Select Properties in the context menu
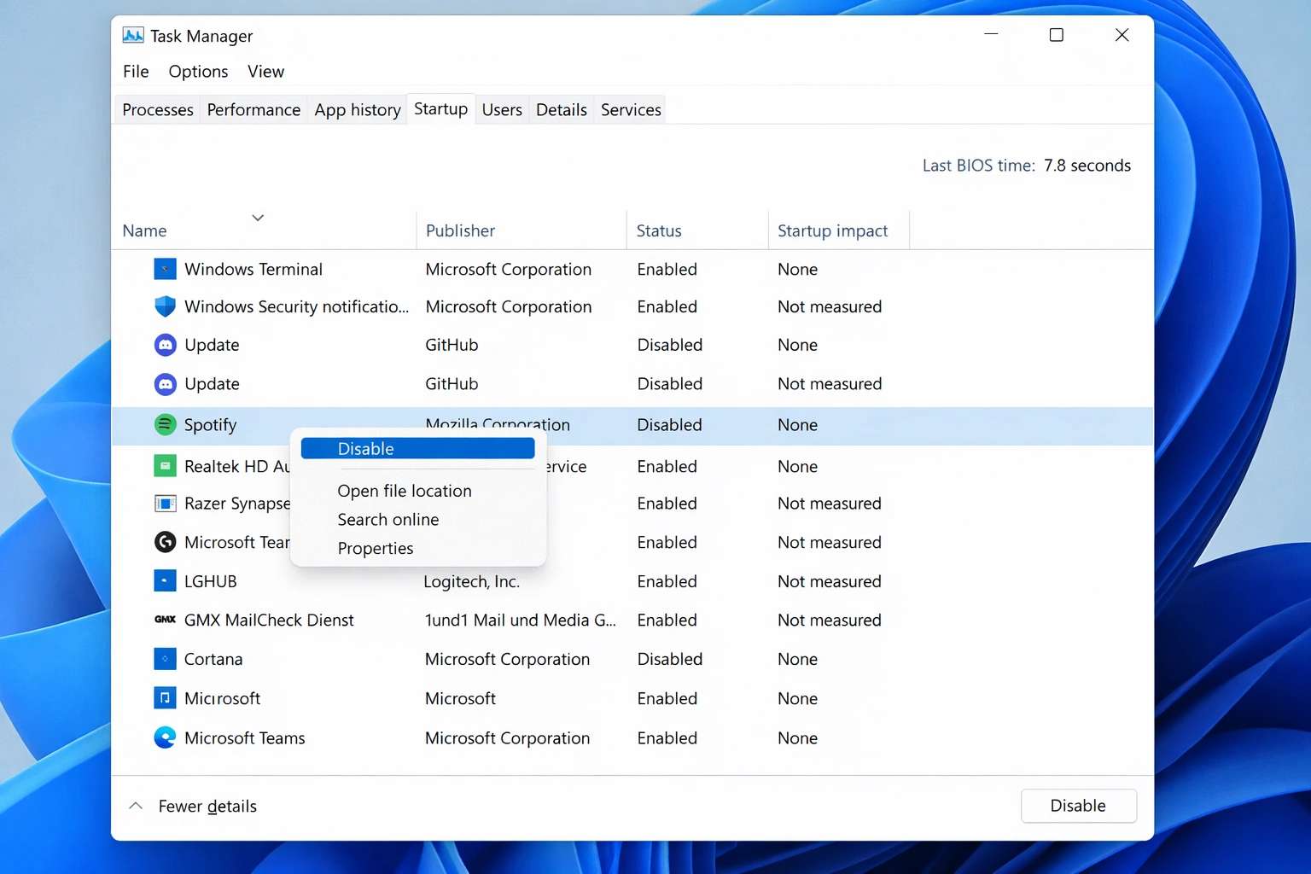Screen dimensions: 1311x874 [x=376, y=548]
